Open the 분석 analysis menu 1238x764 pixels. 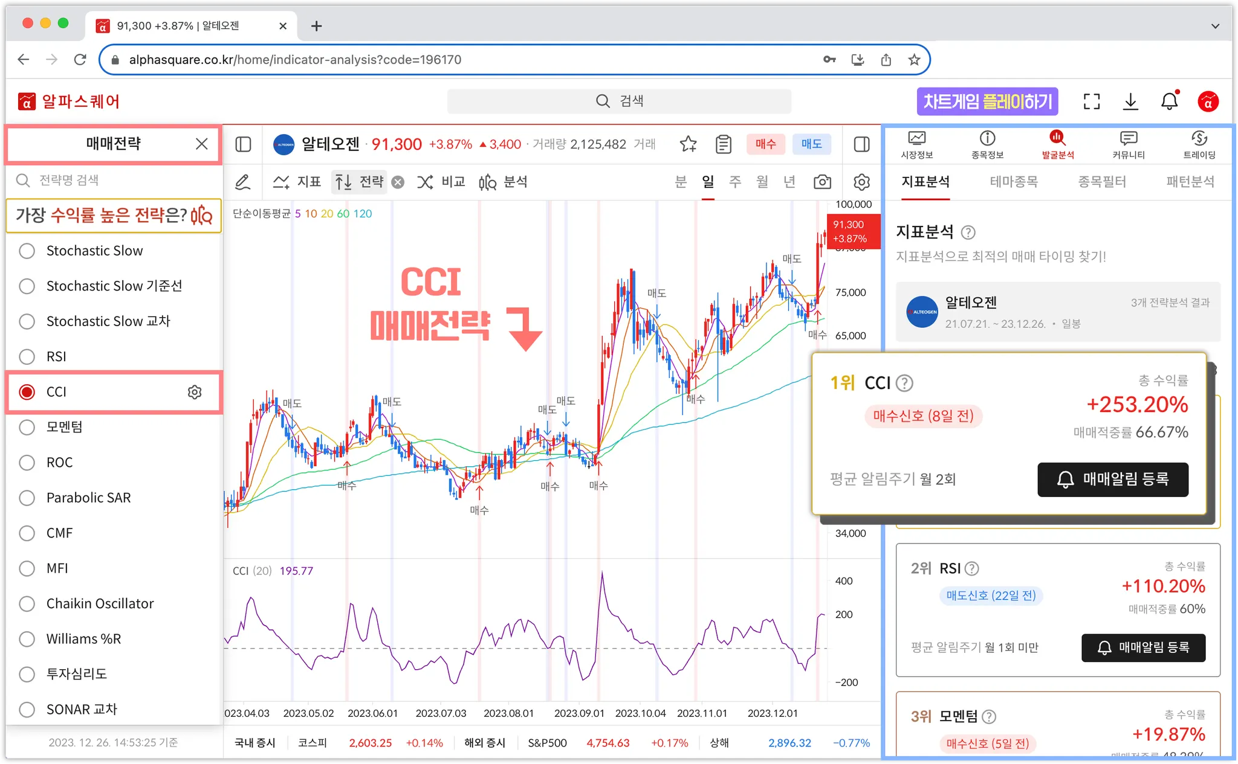pos(503,182)
